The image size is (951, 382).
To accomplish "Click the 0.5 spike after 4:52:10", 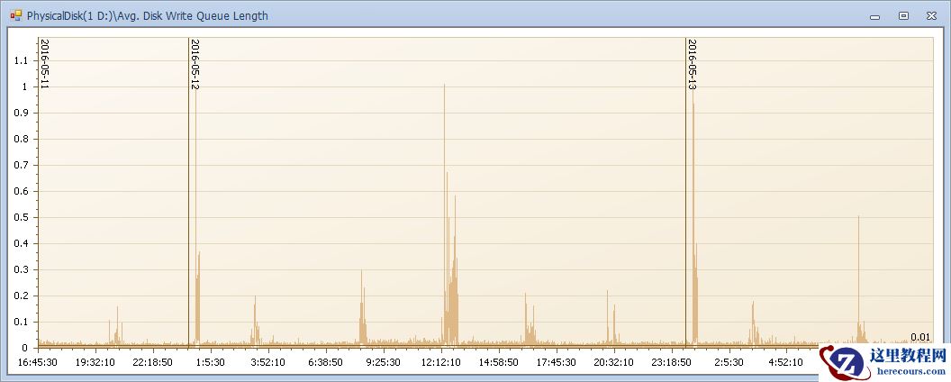I will (x=858, y=281).
